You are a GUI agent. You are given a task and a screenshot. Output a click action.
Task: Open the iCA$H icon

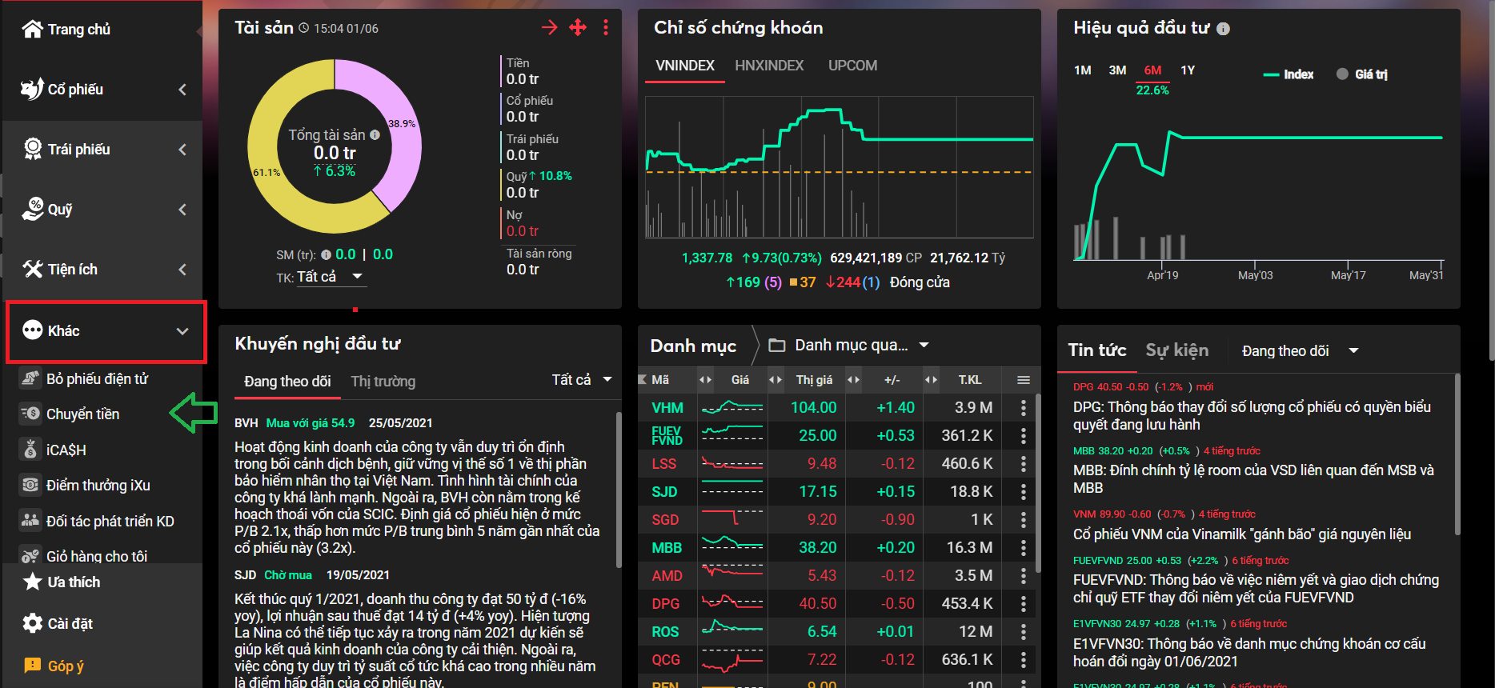30,450
